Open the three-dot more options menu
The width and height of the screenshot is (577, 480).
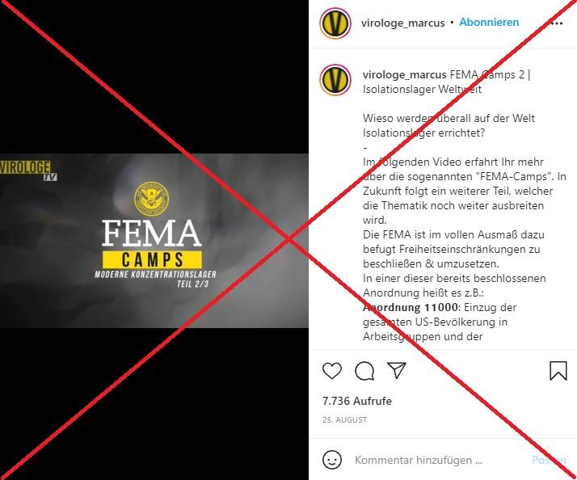coord(557,23)
